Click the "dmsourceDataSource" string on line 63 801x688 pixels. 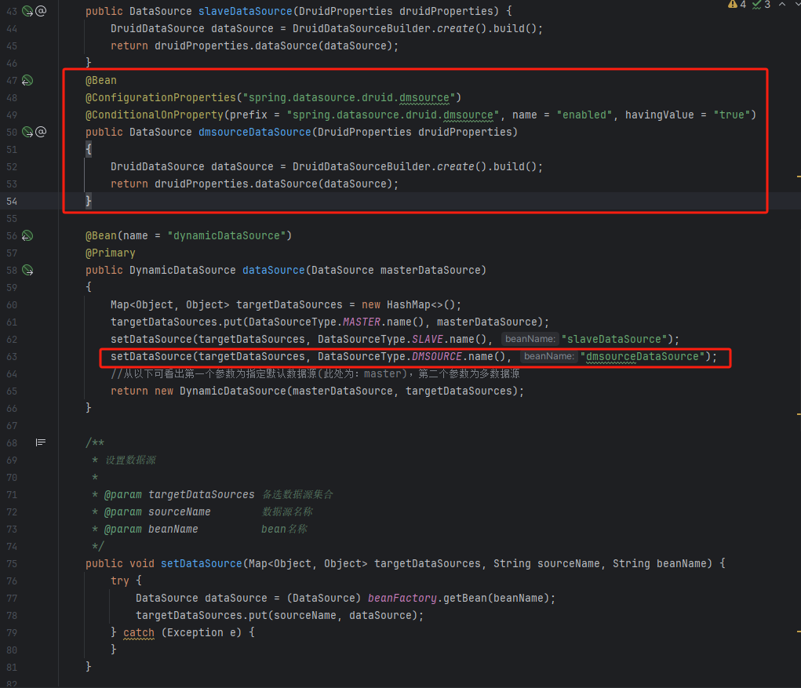(x=643, y=356)
